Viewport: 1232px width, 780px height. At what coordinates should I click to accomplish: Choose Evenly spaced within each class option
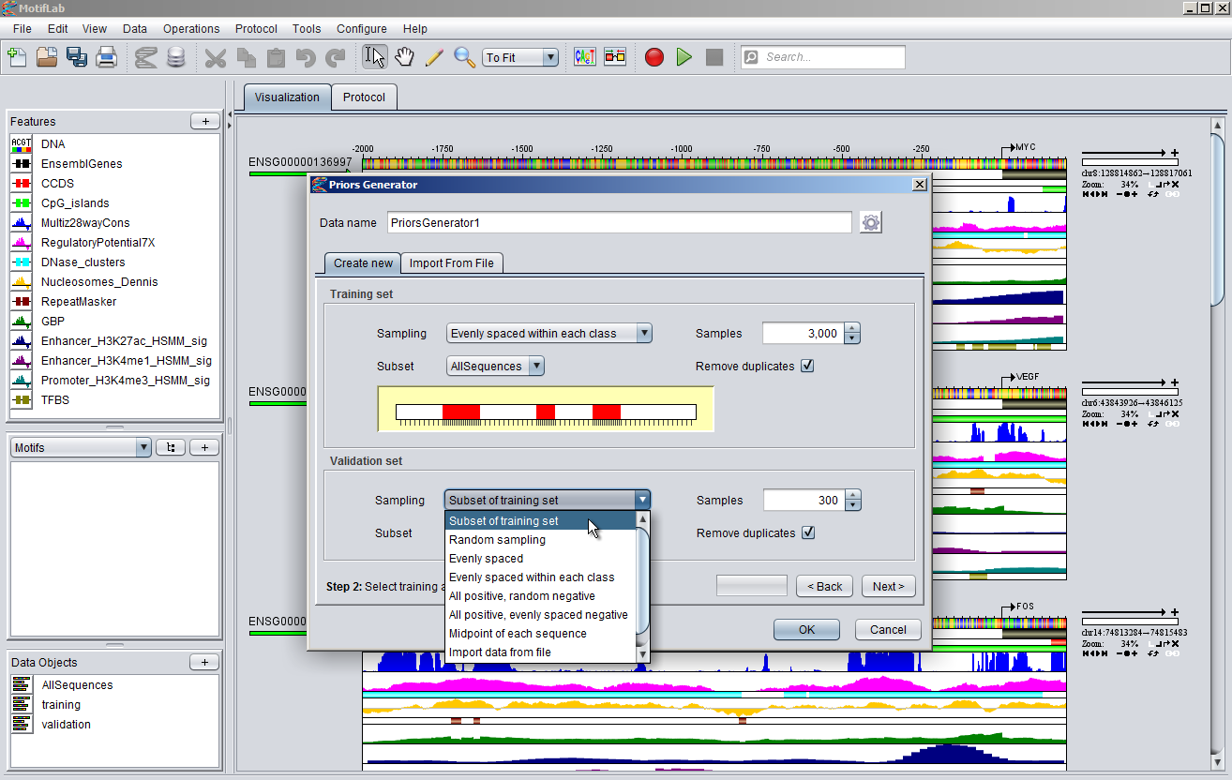pos(541,577)
